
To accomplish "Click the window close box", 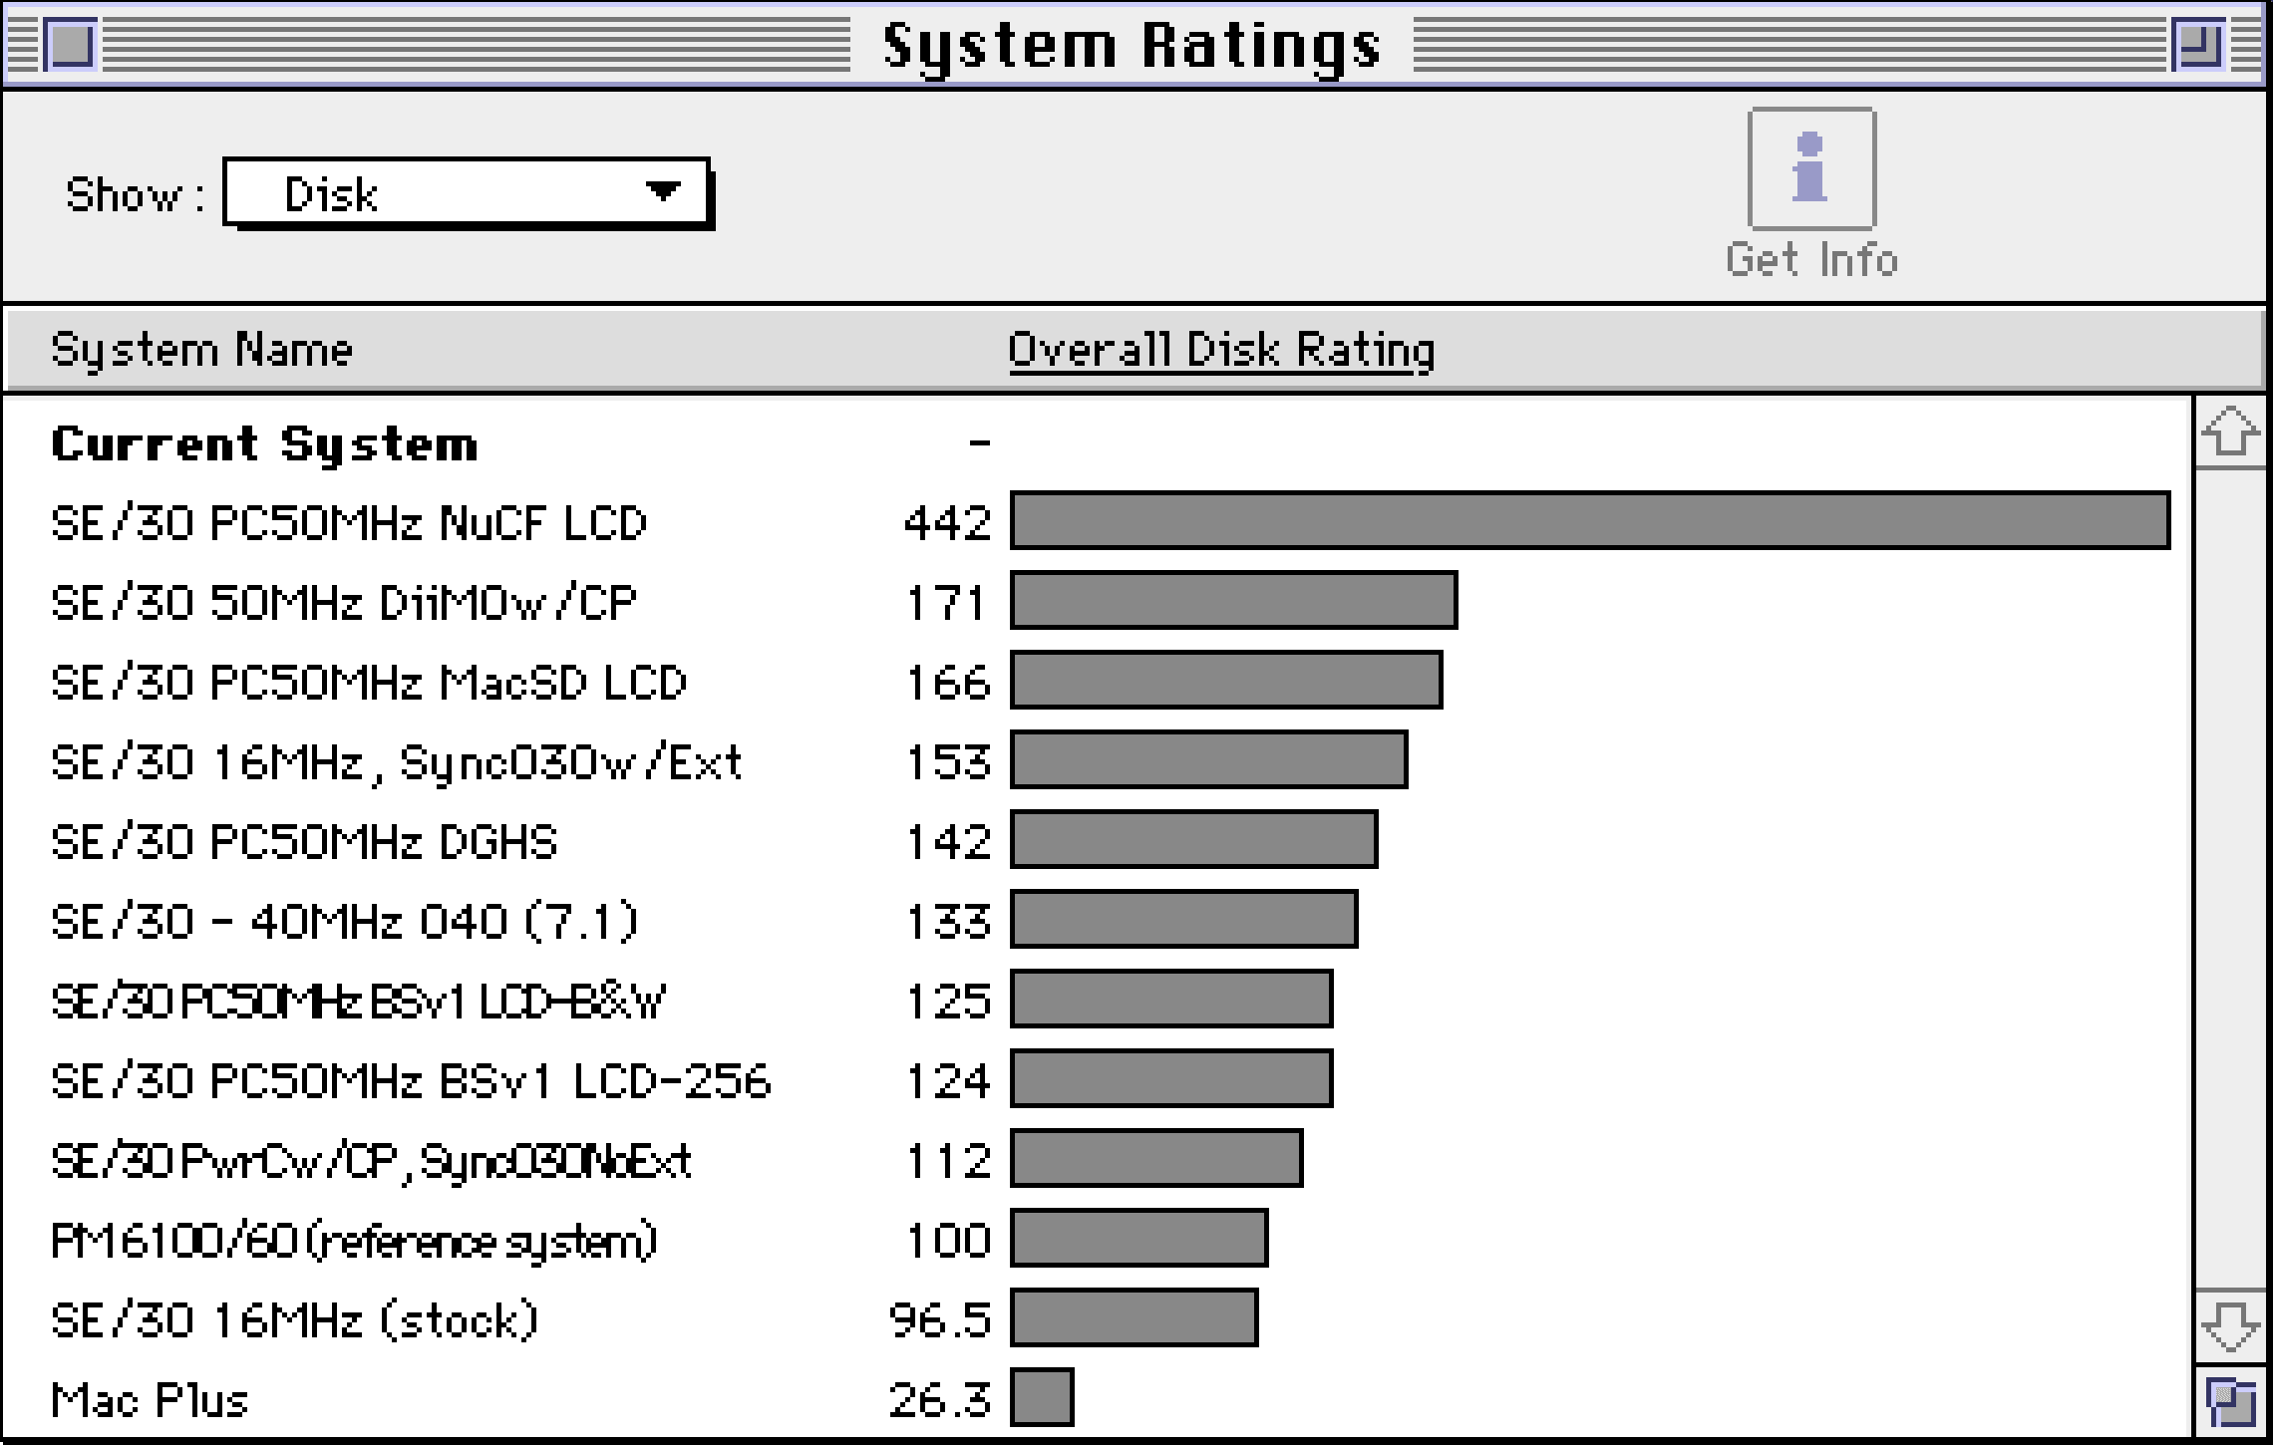I will 71,45.
